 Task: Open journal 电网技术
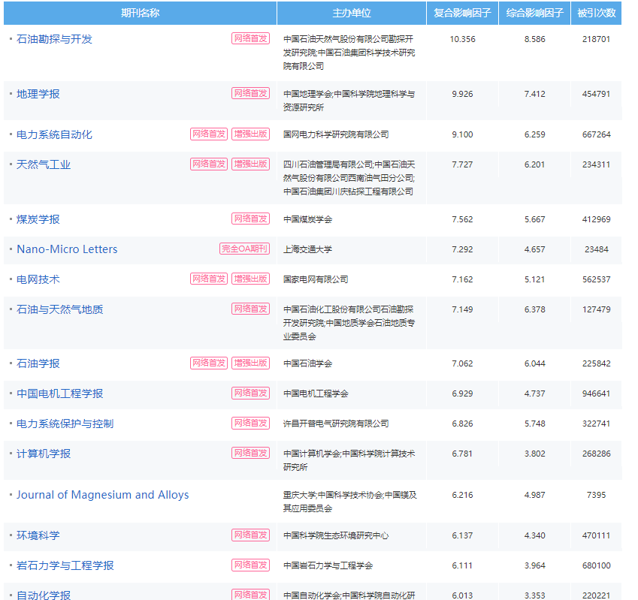[x=38, y=279]
